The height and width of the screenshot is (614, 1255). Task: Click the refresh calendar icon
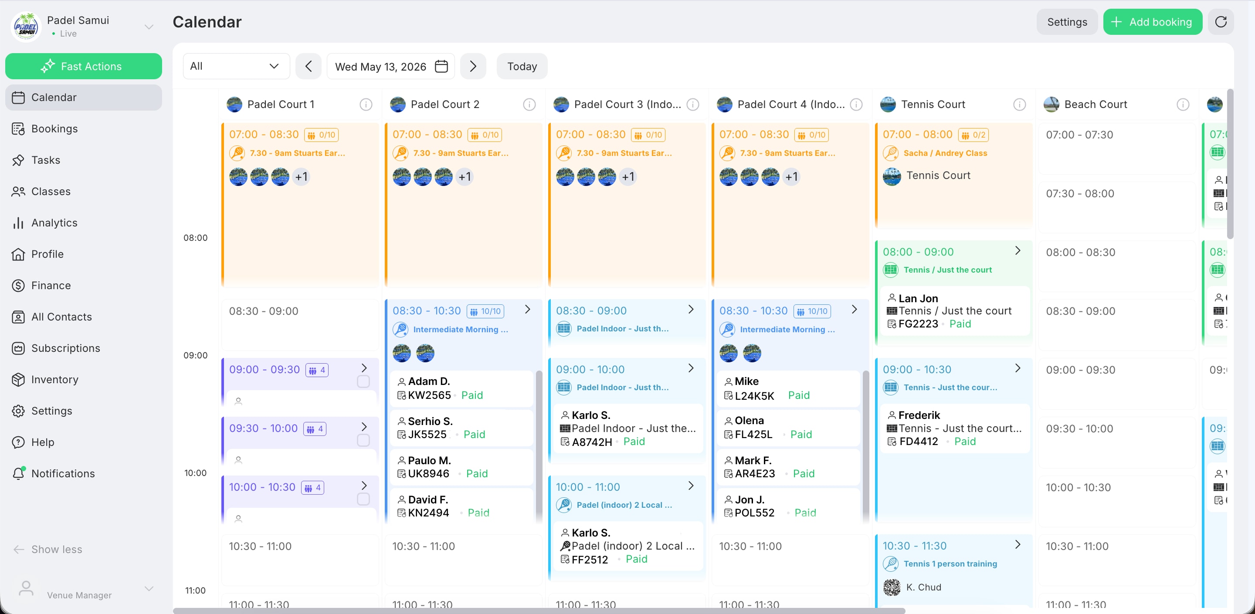click(x=1221, y=22)
